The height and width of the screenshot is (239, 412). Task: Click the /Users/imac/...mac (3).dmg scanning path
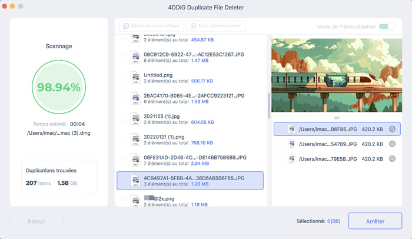[x=59, y=133]
